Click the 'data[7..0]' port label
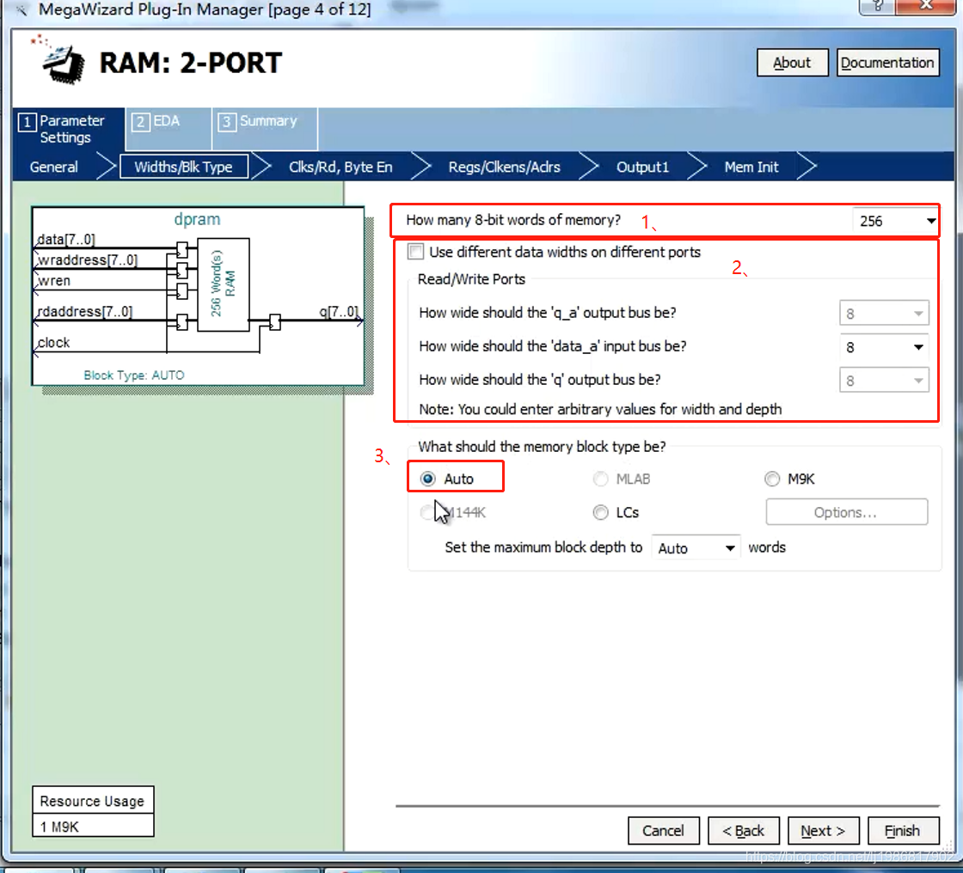963x873 pixels. tap(66, 239)
